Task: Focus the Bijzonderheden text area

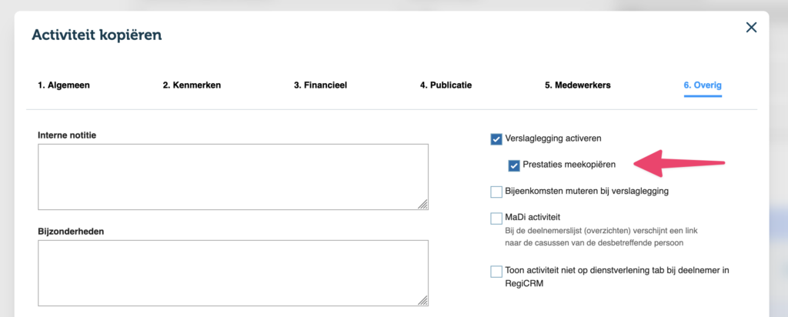Action: point(232,272)
